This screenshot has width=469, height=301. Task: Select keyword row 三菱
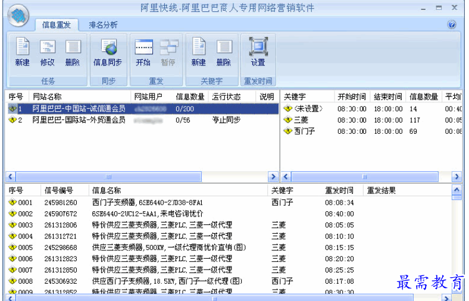point(372,120)
